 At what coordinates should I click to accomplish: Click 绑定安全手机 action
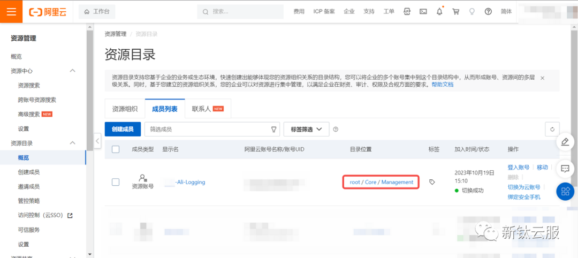point(524,197)
